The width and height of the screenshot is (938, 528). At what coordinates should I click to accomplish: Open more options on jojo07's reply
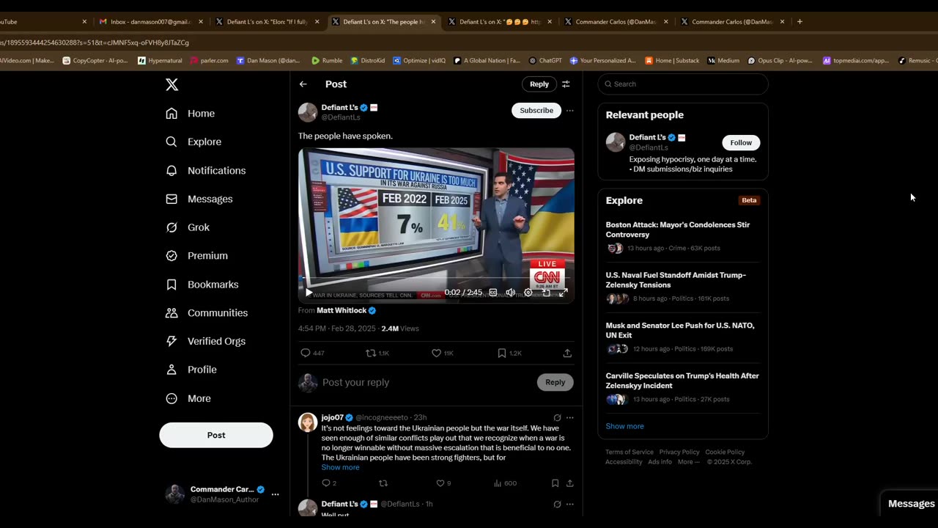(x=569, y=417)
